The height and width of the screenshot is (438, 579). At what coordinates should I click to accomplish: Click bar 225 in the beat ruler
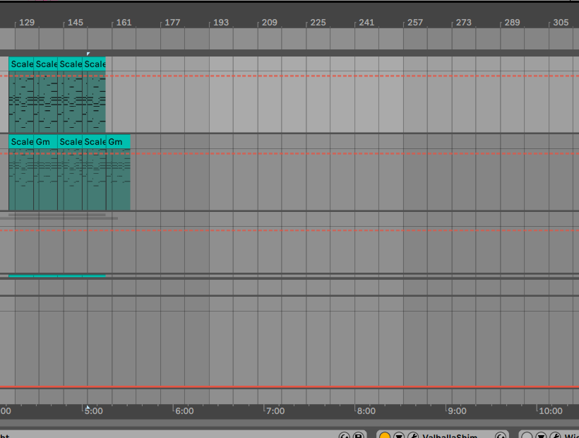(318, 23)
